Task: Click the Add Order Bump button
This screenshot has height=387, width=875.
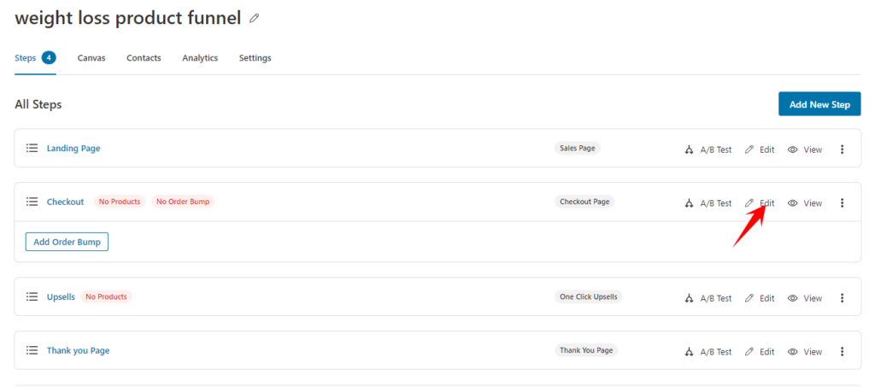Action: pyautogui.click(x=67, y=242)
